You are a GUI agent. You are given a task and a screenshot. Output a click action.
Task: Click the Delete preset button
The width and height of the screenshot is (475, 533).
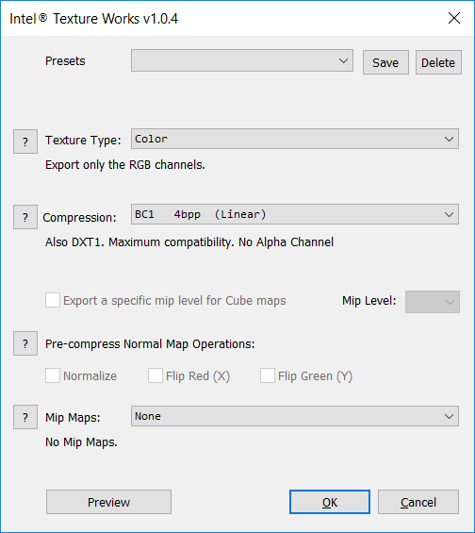(438, 62)
